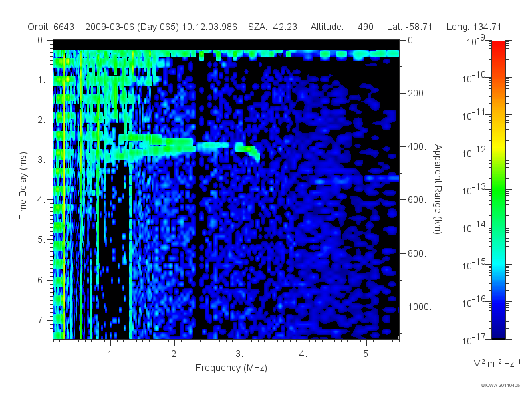Click the color bar unit label V² m⁻² Hz⁻¹
This screenshot has width=532, height=399.
[497, 364]
